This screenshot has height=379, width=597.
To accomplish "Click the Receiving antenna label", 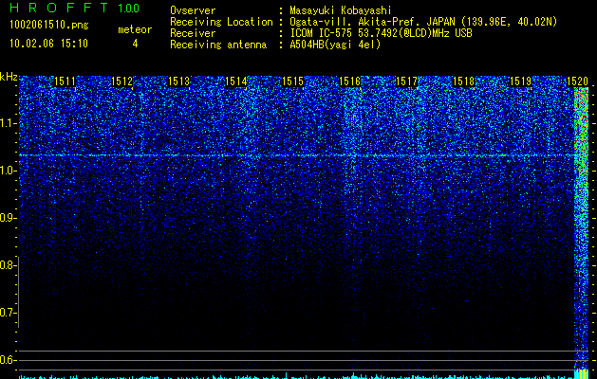I will pyautogui.click(x=218, y=45).
